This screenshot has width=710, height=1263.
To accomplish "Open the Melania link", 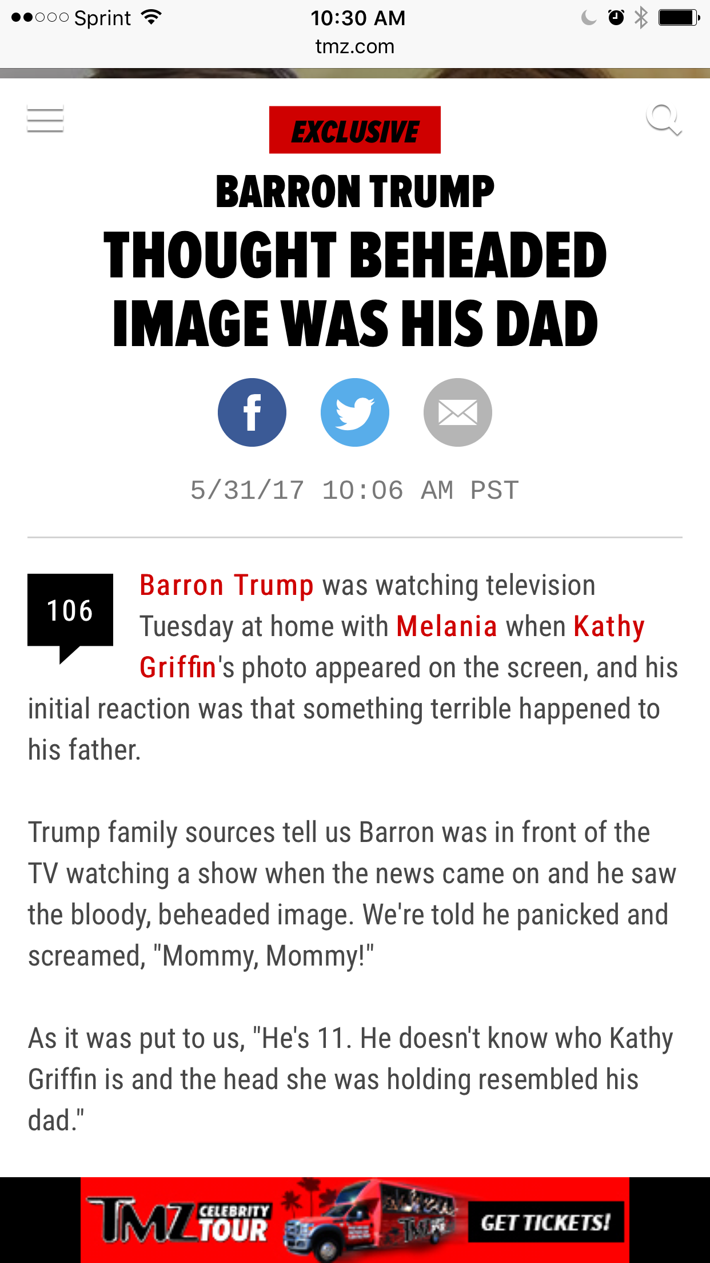I will [x=446, y=626].
